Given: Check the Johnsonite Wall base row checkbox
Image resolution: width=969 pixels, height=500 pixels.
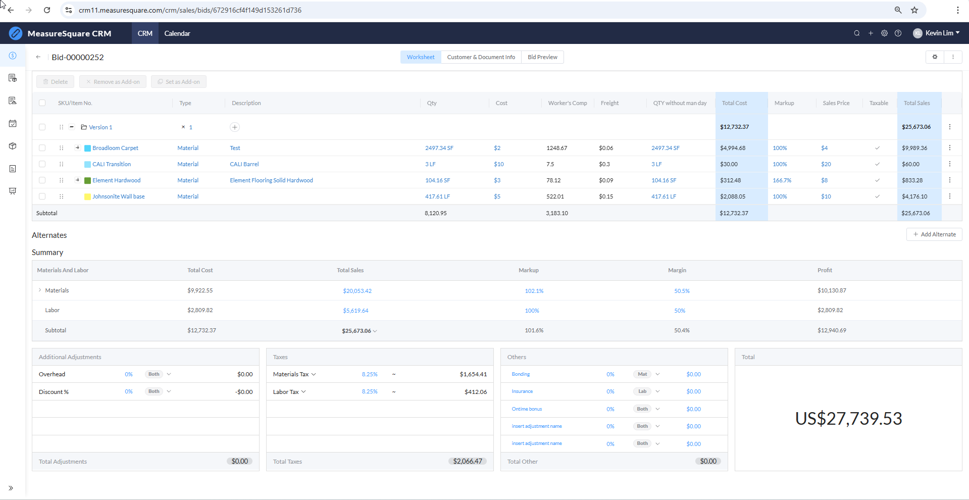Looking at the screenshot, I should (x=42, y=196).
